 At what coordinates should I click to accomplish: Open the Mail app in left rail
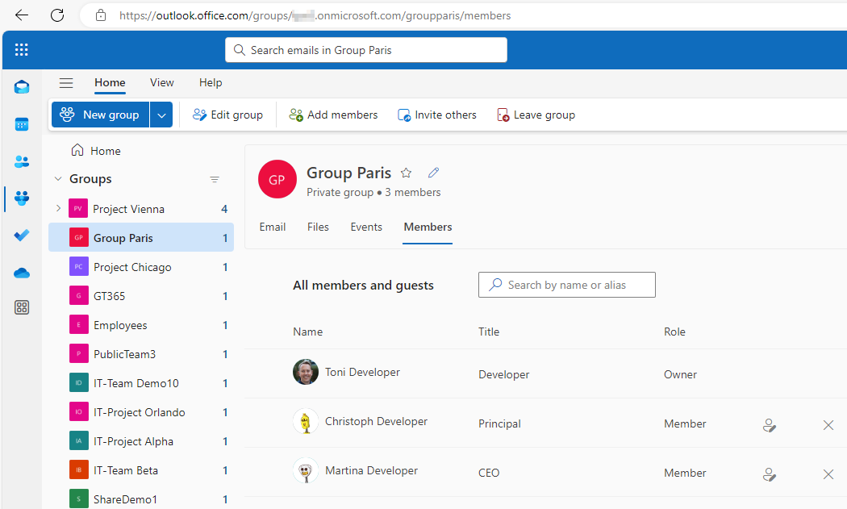[x=22, y=87]
